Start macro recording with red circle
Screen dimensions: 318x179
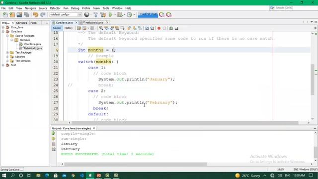159,28
